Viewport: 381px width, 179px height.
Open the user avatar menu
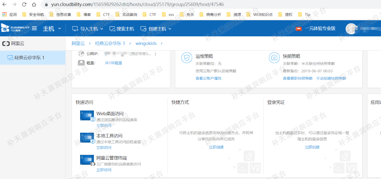pyautogui.click(x=351, y=28)
